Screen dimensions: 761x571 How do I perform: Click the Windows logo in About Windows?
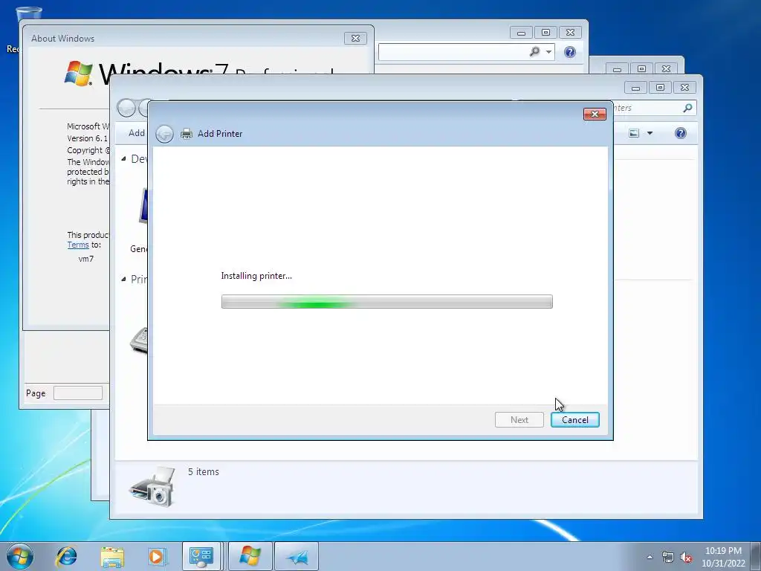point(78,73)
